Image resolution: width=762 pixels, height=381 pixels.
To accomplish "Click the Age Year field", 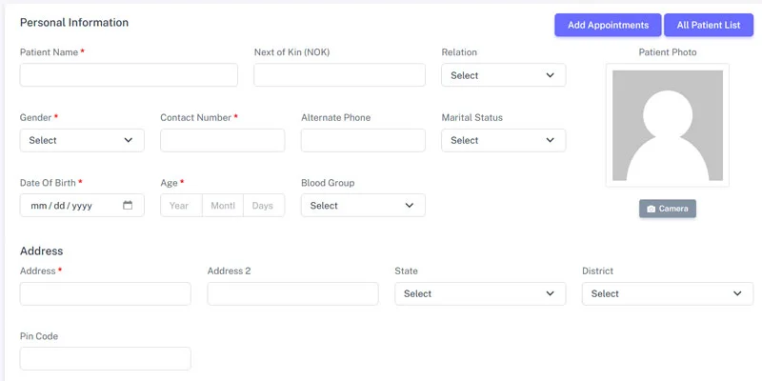I will point(181,205).
